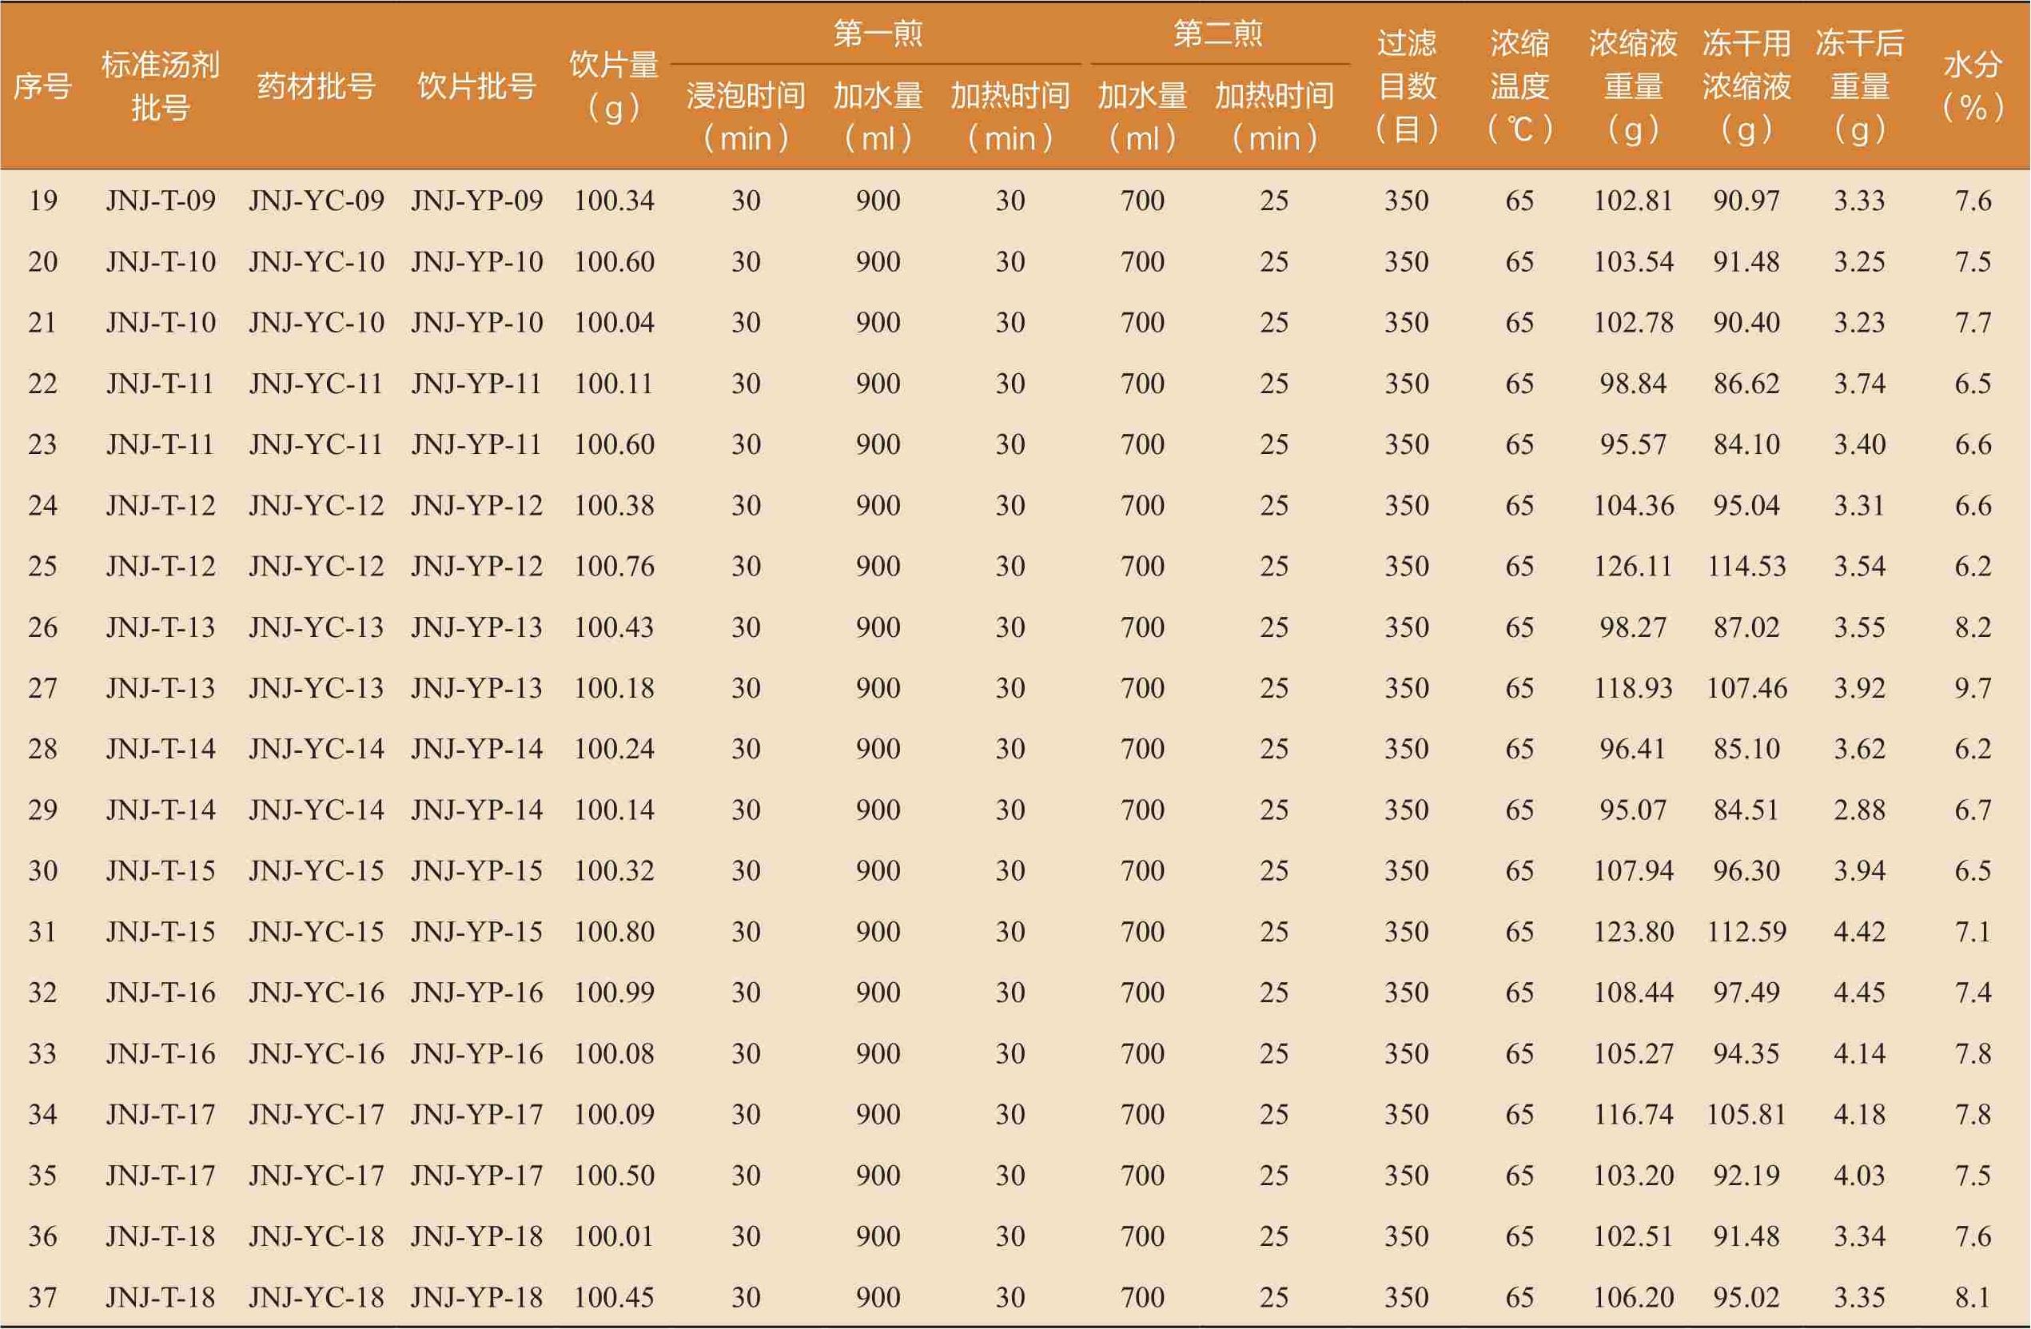
Task: Select value 2.88 in row 29
Action: click(x=1859, y=810)
